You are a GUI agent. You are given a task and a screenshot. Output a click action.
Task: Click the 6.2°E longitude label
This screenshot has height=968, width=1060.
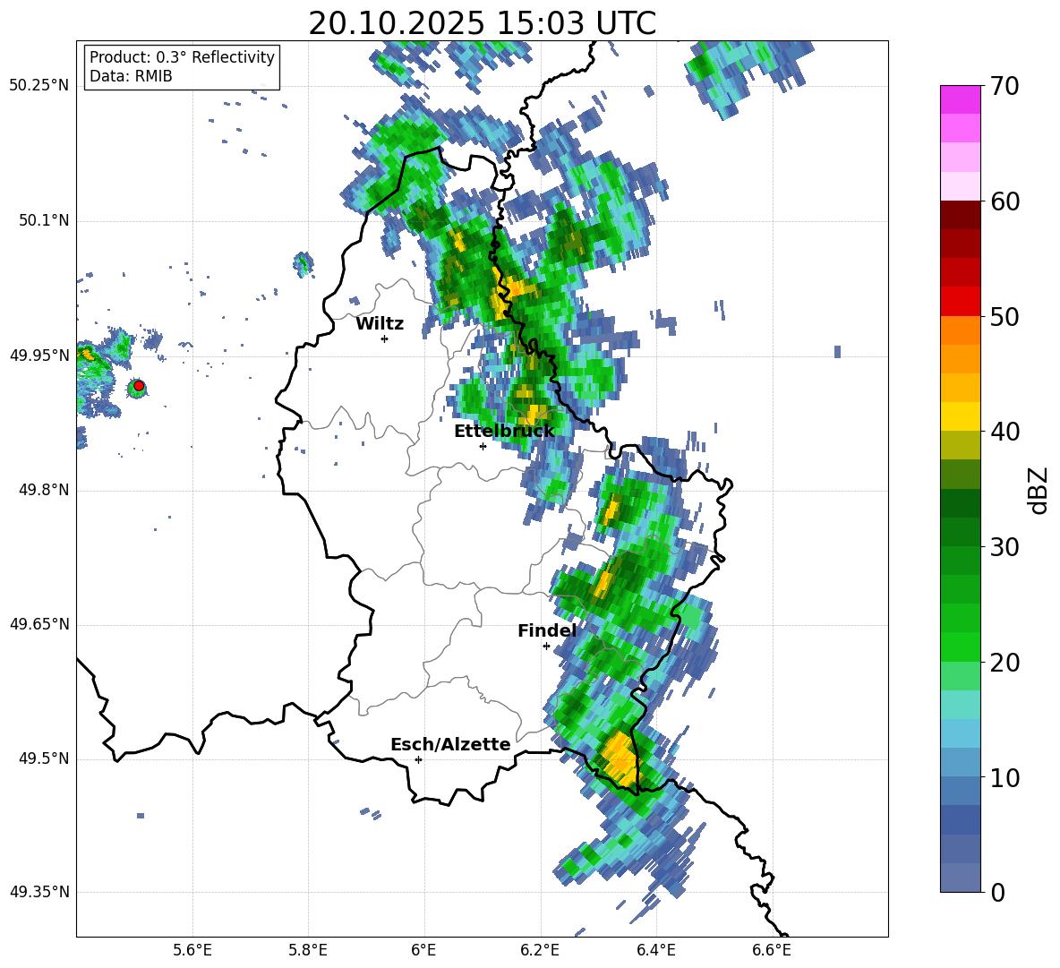point(540,950)
